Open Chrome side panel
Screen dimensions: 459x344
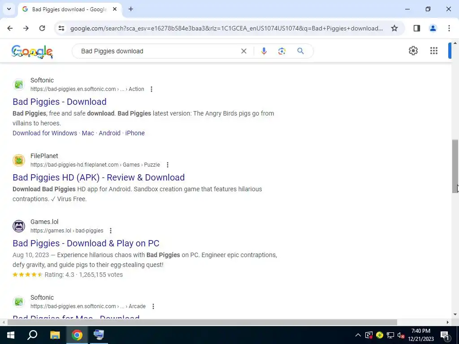pos(417,28)
